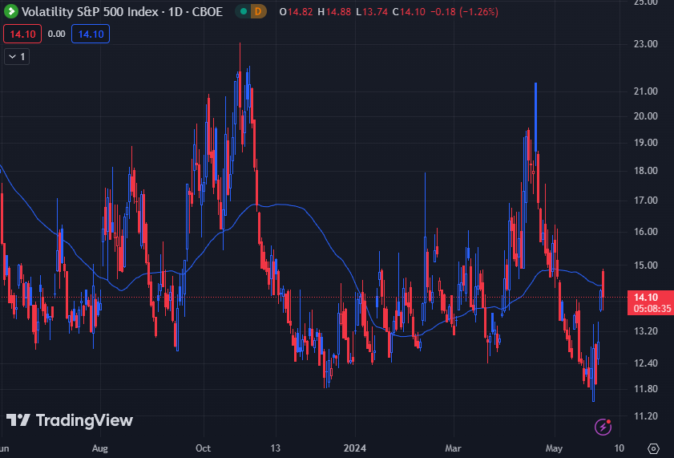This screenshot has height=458, width=674.
Task: Click the low value L13.74
Action: [372, 12]
